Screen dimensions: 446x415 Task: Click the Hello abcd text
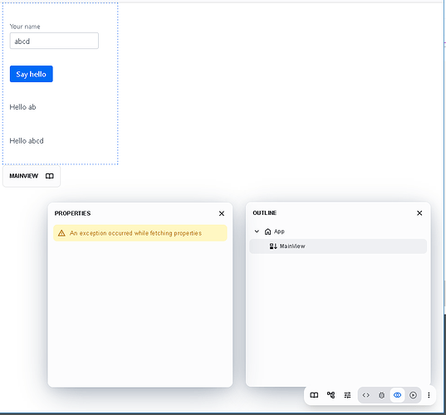point(27,141)
